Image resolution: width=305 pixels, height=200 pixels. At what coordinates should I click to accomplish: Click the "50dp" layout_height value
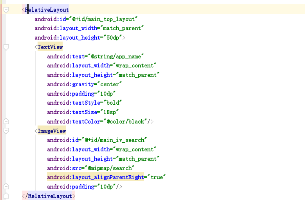113,38
